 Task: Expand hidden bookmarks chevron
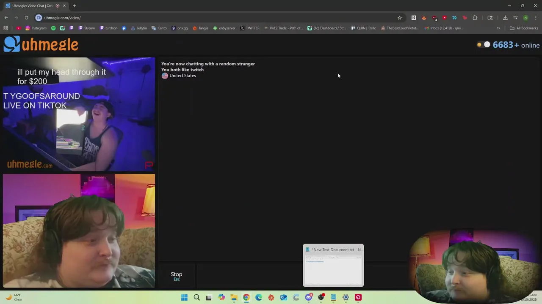[498, 28]
